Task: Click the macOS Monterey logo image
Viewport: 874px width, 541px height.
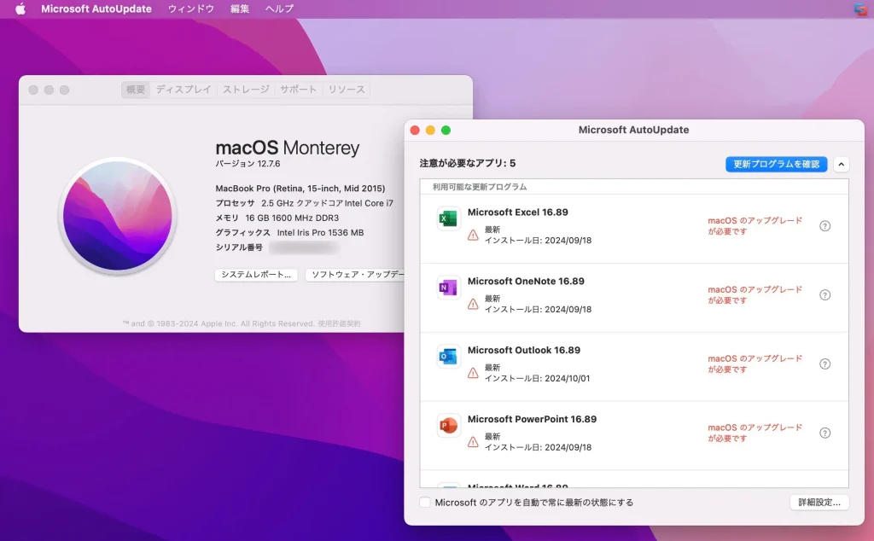Action: pos(118,216)
